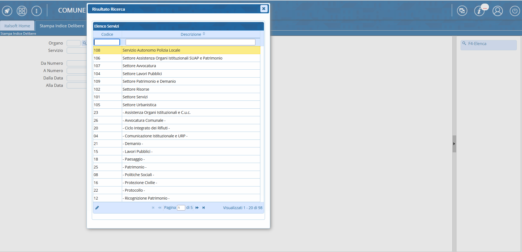Click the windows switcher icon in header
Screen dimensions: 522x252
click(462, 11)
